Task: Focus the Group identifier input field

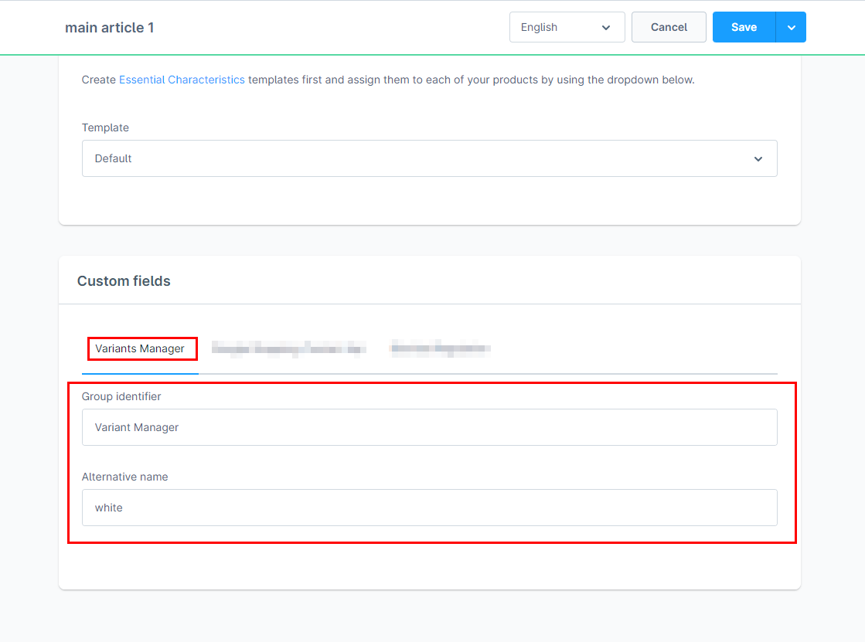Action: (429, 427)
